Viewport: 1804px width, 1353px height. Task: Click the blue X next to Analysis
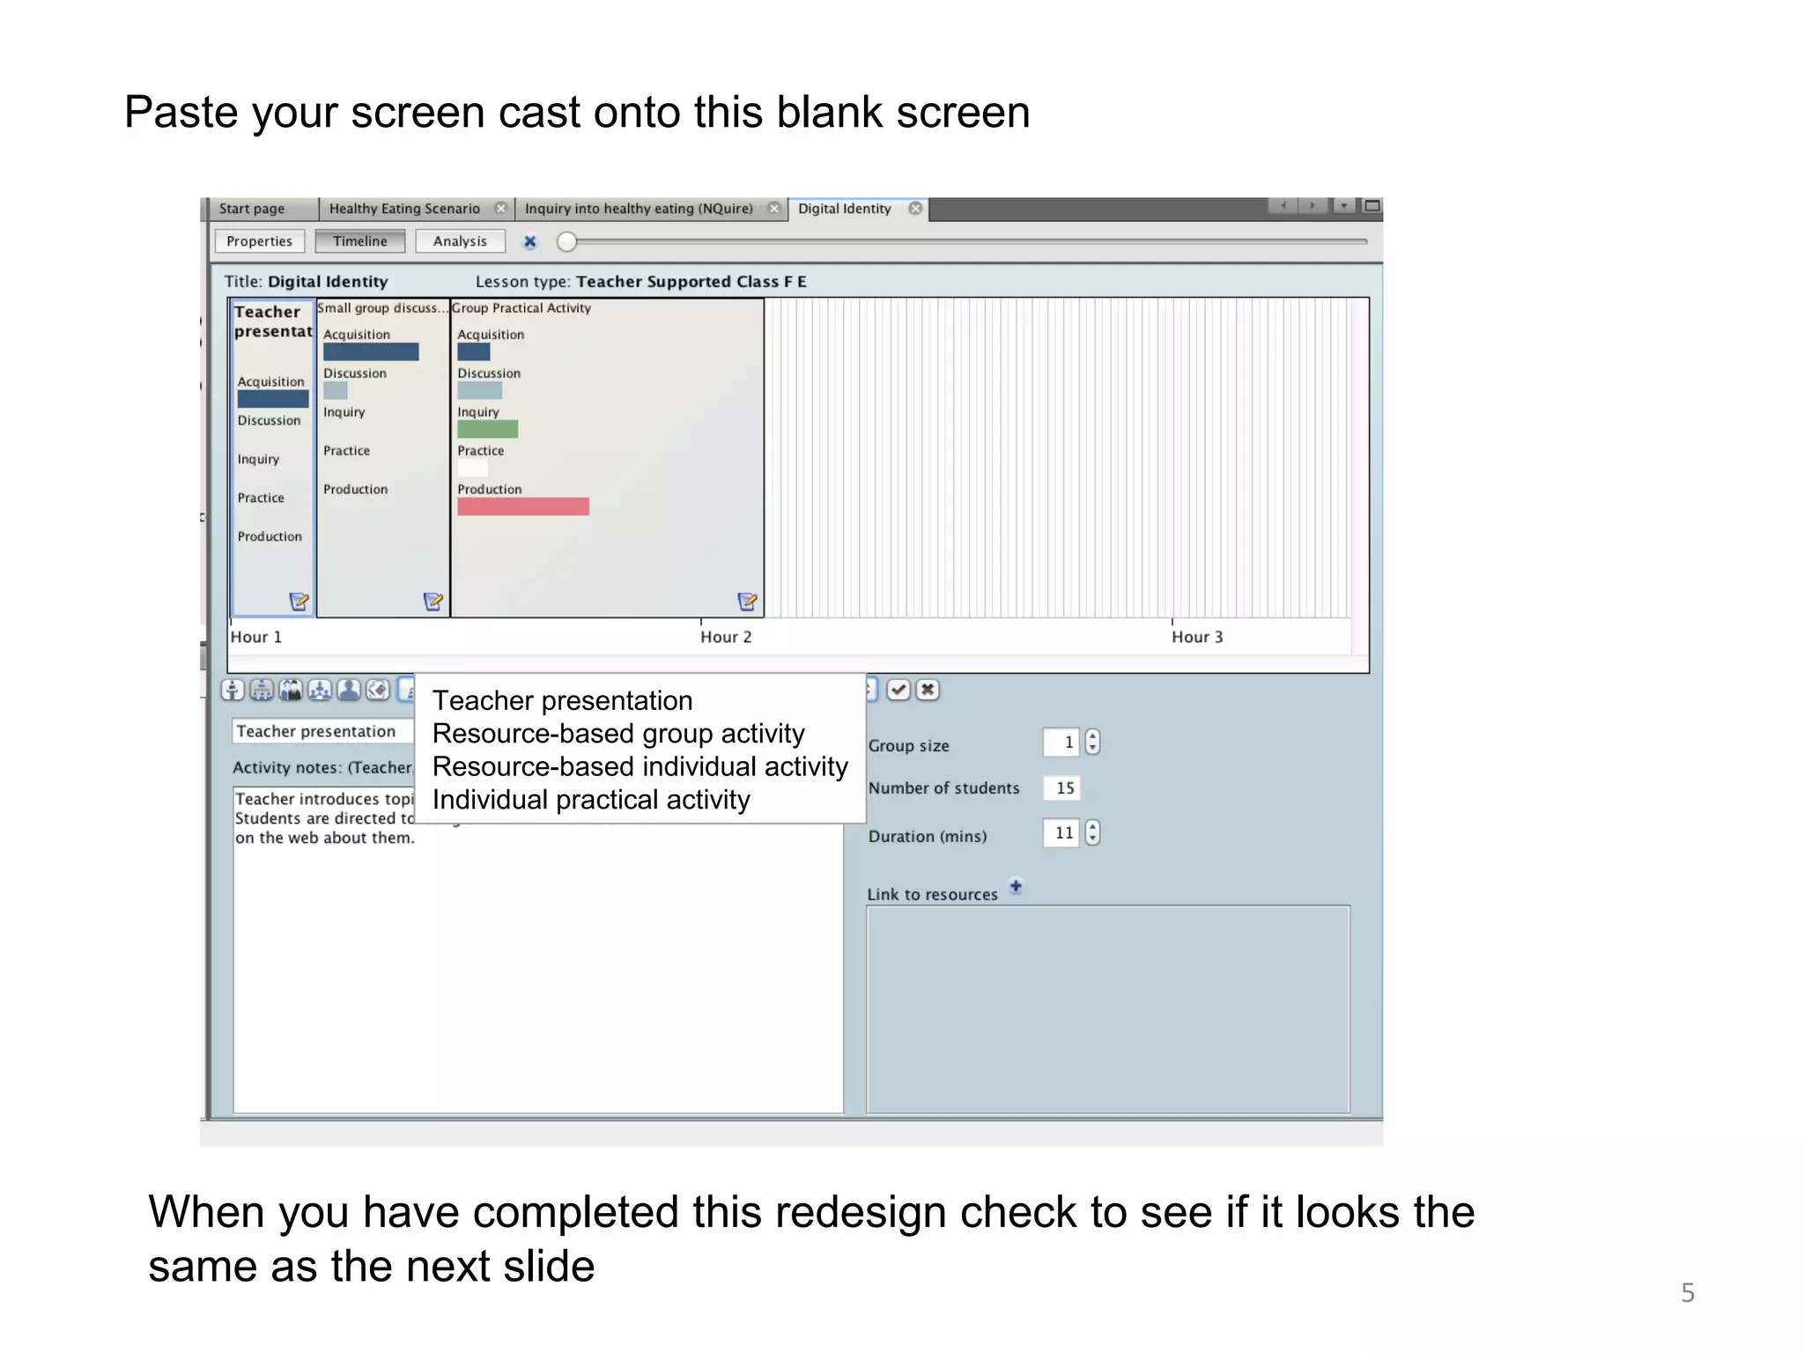click(529, 241)
